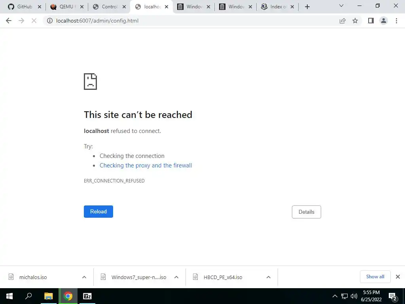Follow Checking the proxy and firewall link
Viewport: 405px width, 304px height.
coord(146,165)
